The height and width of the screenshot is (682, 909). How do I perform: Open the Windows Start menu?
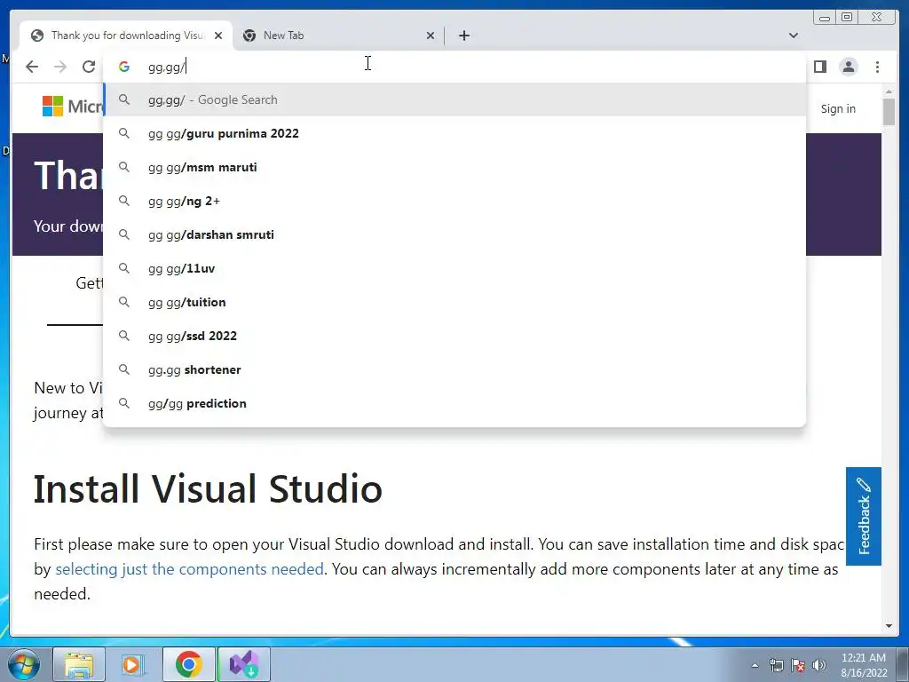(x=23, y=664)
